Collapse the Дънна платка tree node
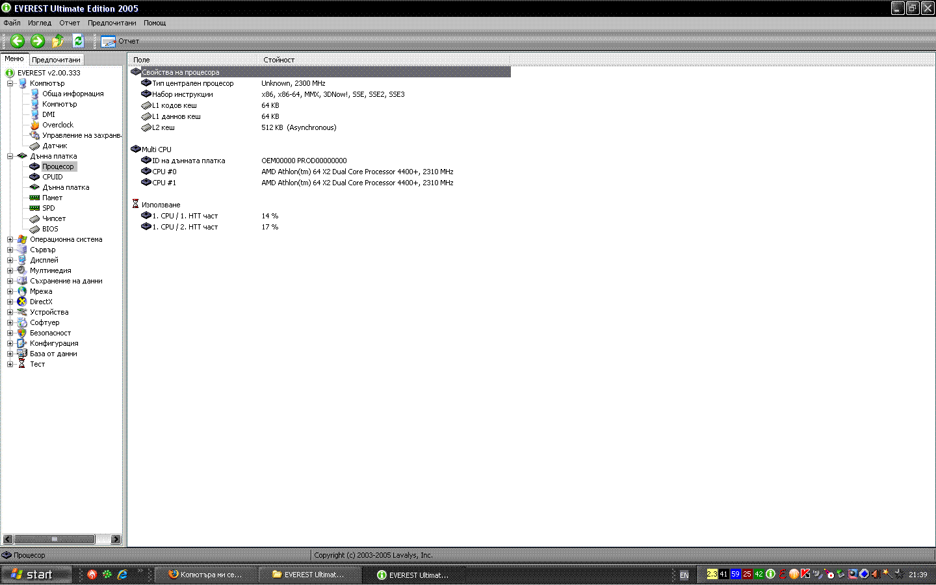 point(10,156)
